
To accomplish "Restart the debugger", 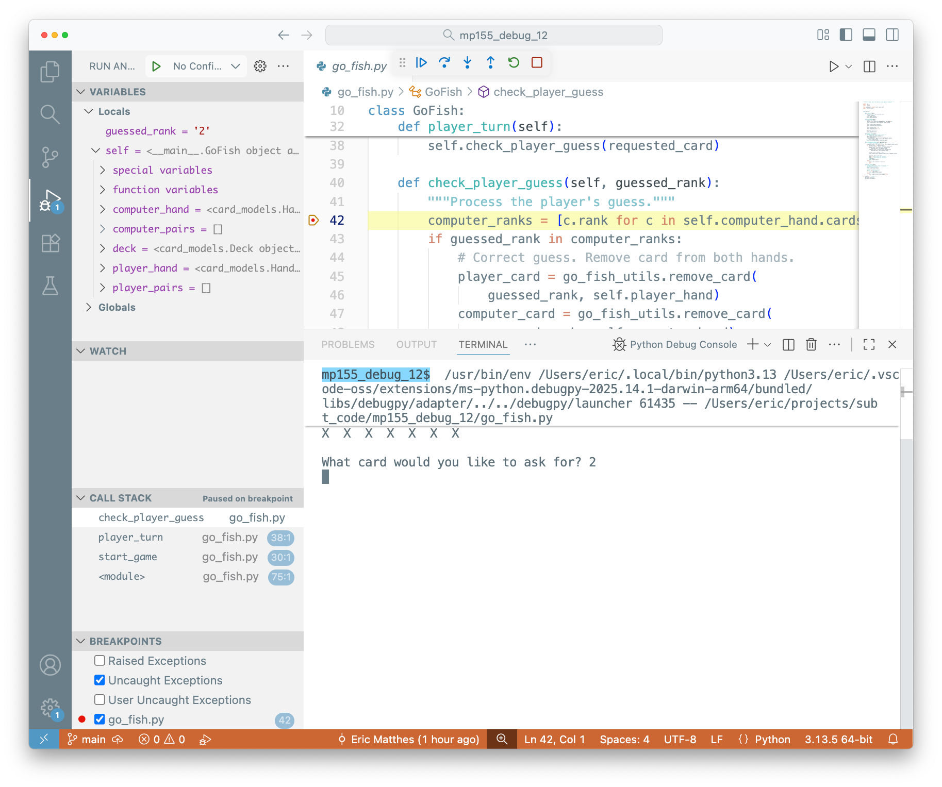I will [x=513, y=62].
